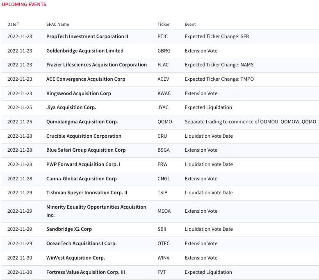This screenshot has height=280, width=319.
Task: Open ACE Convergence Acquisition Corp link
Action: (x=86, y=79)
